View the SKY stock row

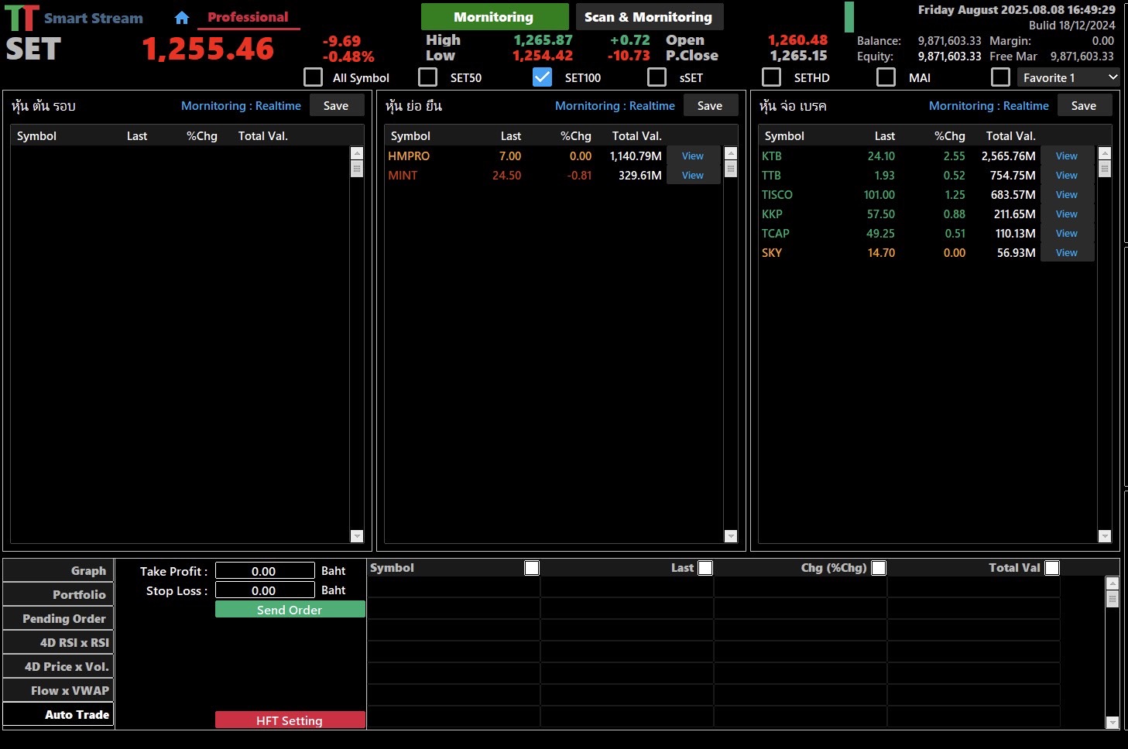click(x=1067, y=253)
